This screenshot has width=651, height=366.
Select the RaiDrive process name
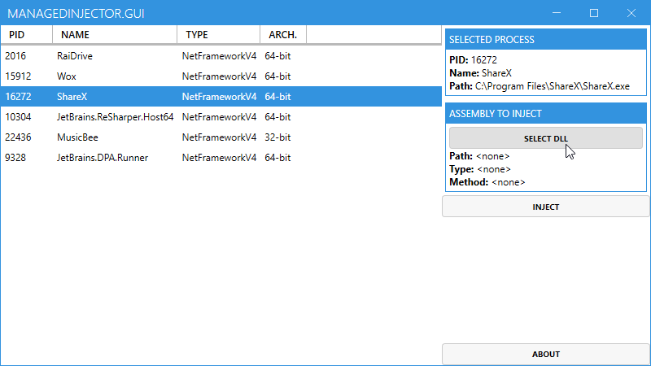[x=75, y=56]
